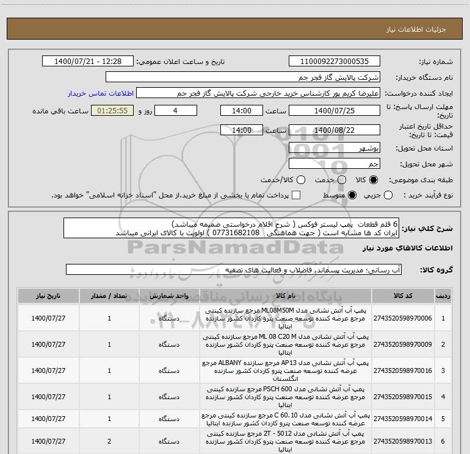The height and width of the screenshot is (454, 470).
Task: Select the کالا/خدمت radio button
Action: [301, 180]
